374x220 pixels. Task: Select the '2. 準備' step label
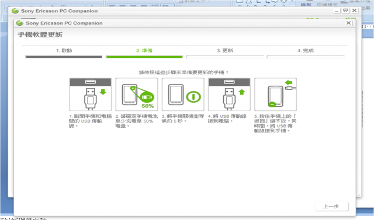[144, 50]
